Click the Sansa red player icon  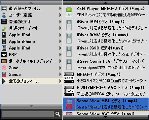pos(4,75)
